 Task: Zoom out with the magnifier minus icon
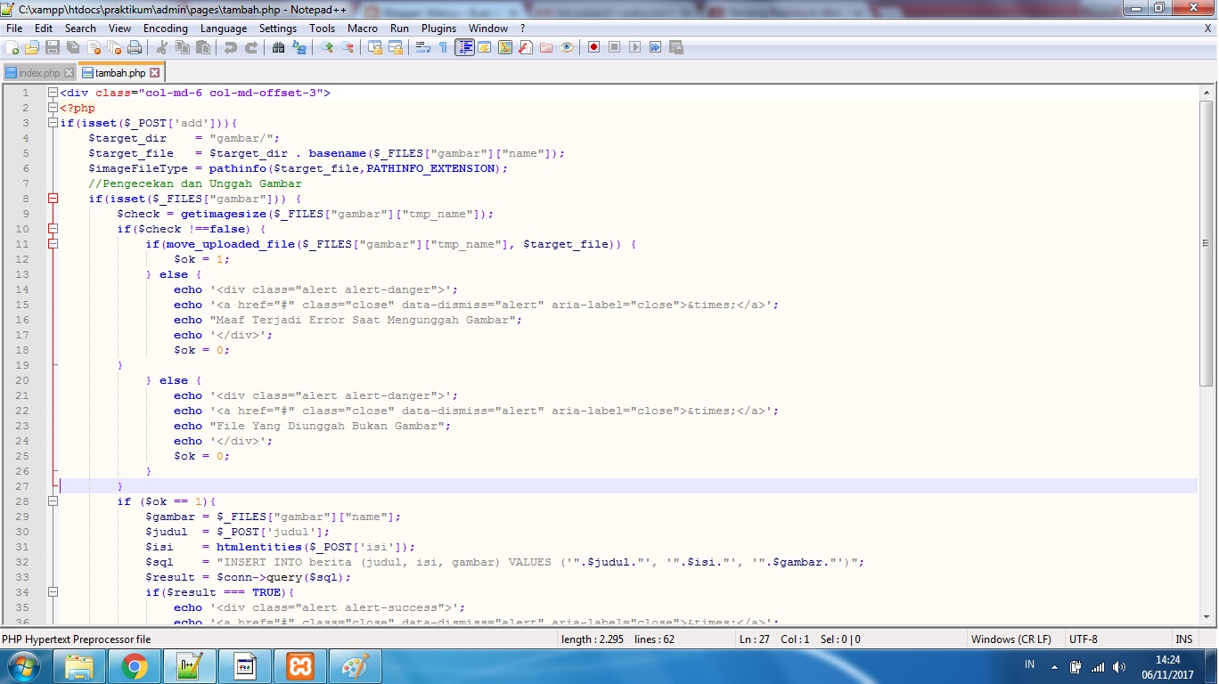coord(347,47)
